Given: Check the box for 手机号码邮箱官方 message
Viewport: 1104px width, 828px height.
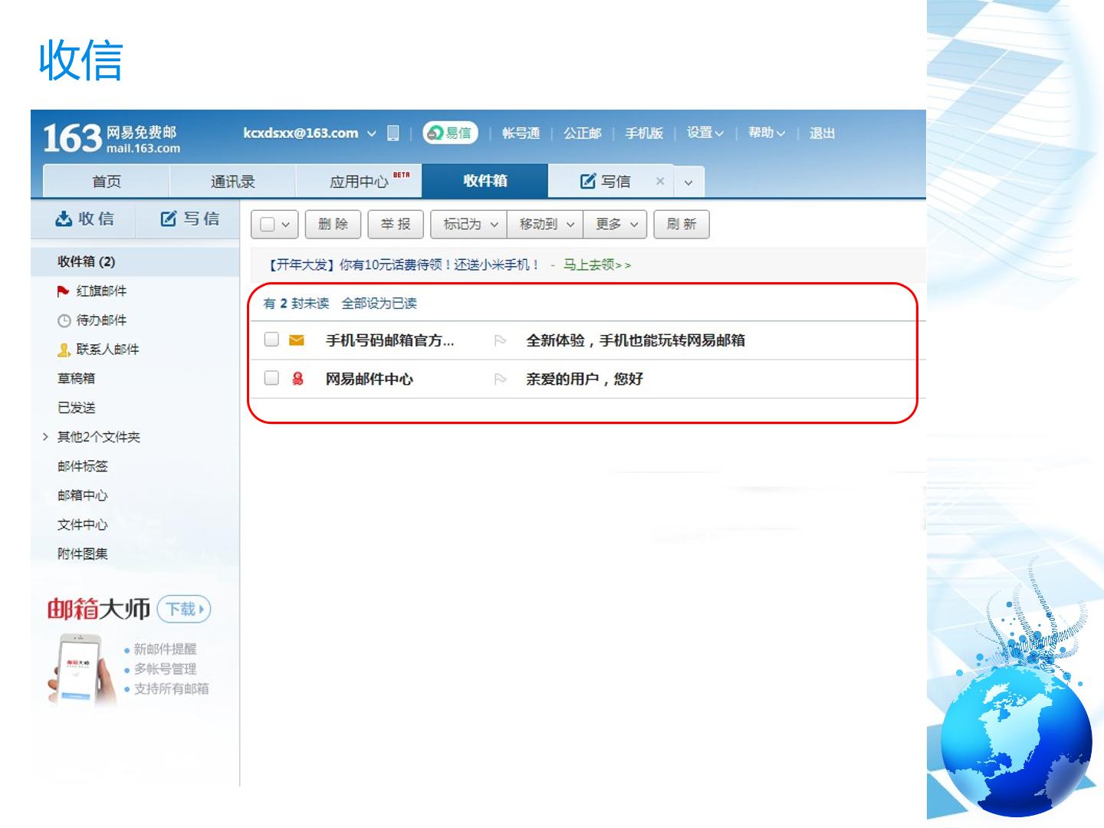Looking at the screenshot, I should click(x=271, y=339).
